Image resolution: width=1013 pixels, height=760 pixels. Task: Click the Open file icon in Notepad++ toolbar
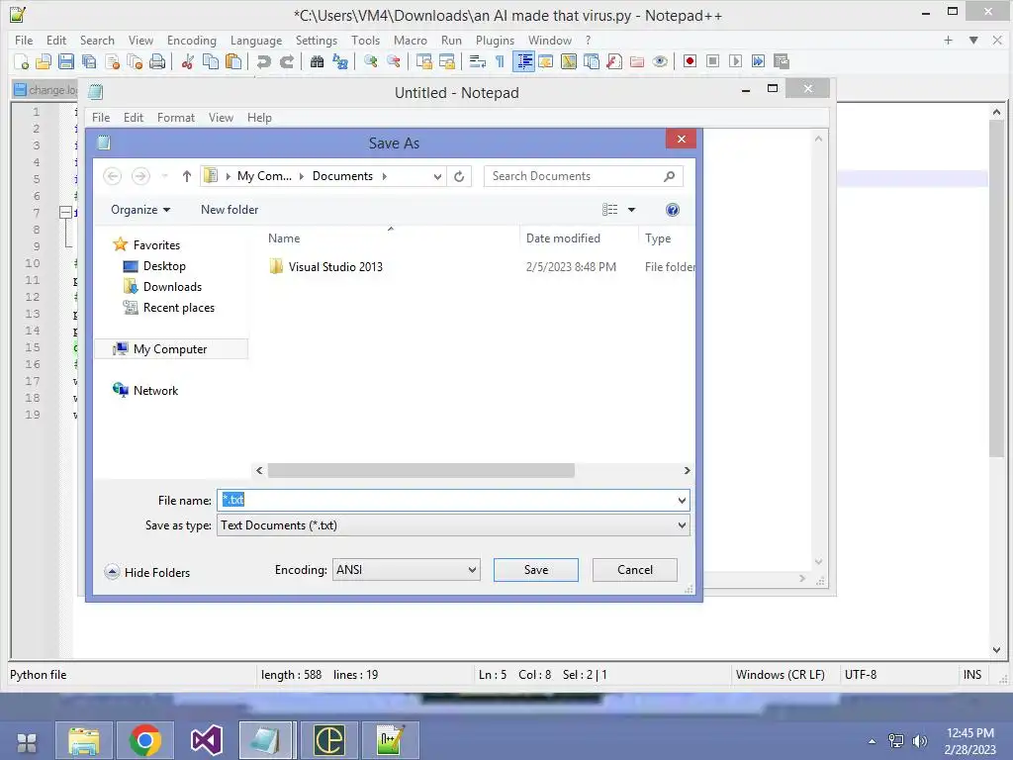(44, 61)
